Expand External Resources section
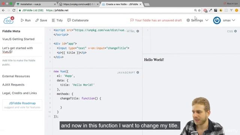This screenshot has width=240, height=135. pos(16,76)
